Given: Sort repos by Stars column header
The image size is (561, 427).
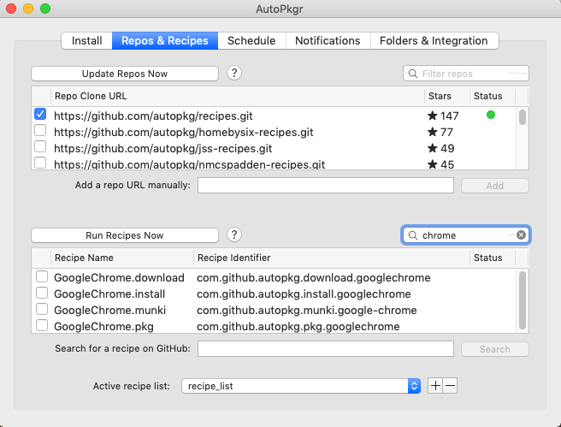Looking at the screenshot, I should (x=446, y=96).
